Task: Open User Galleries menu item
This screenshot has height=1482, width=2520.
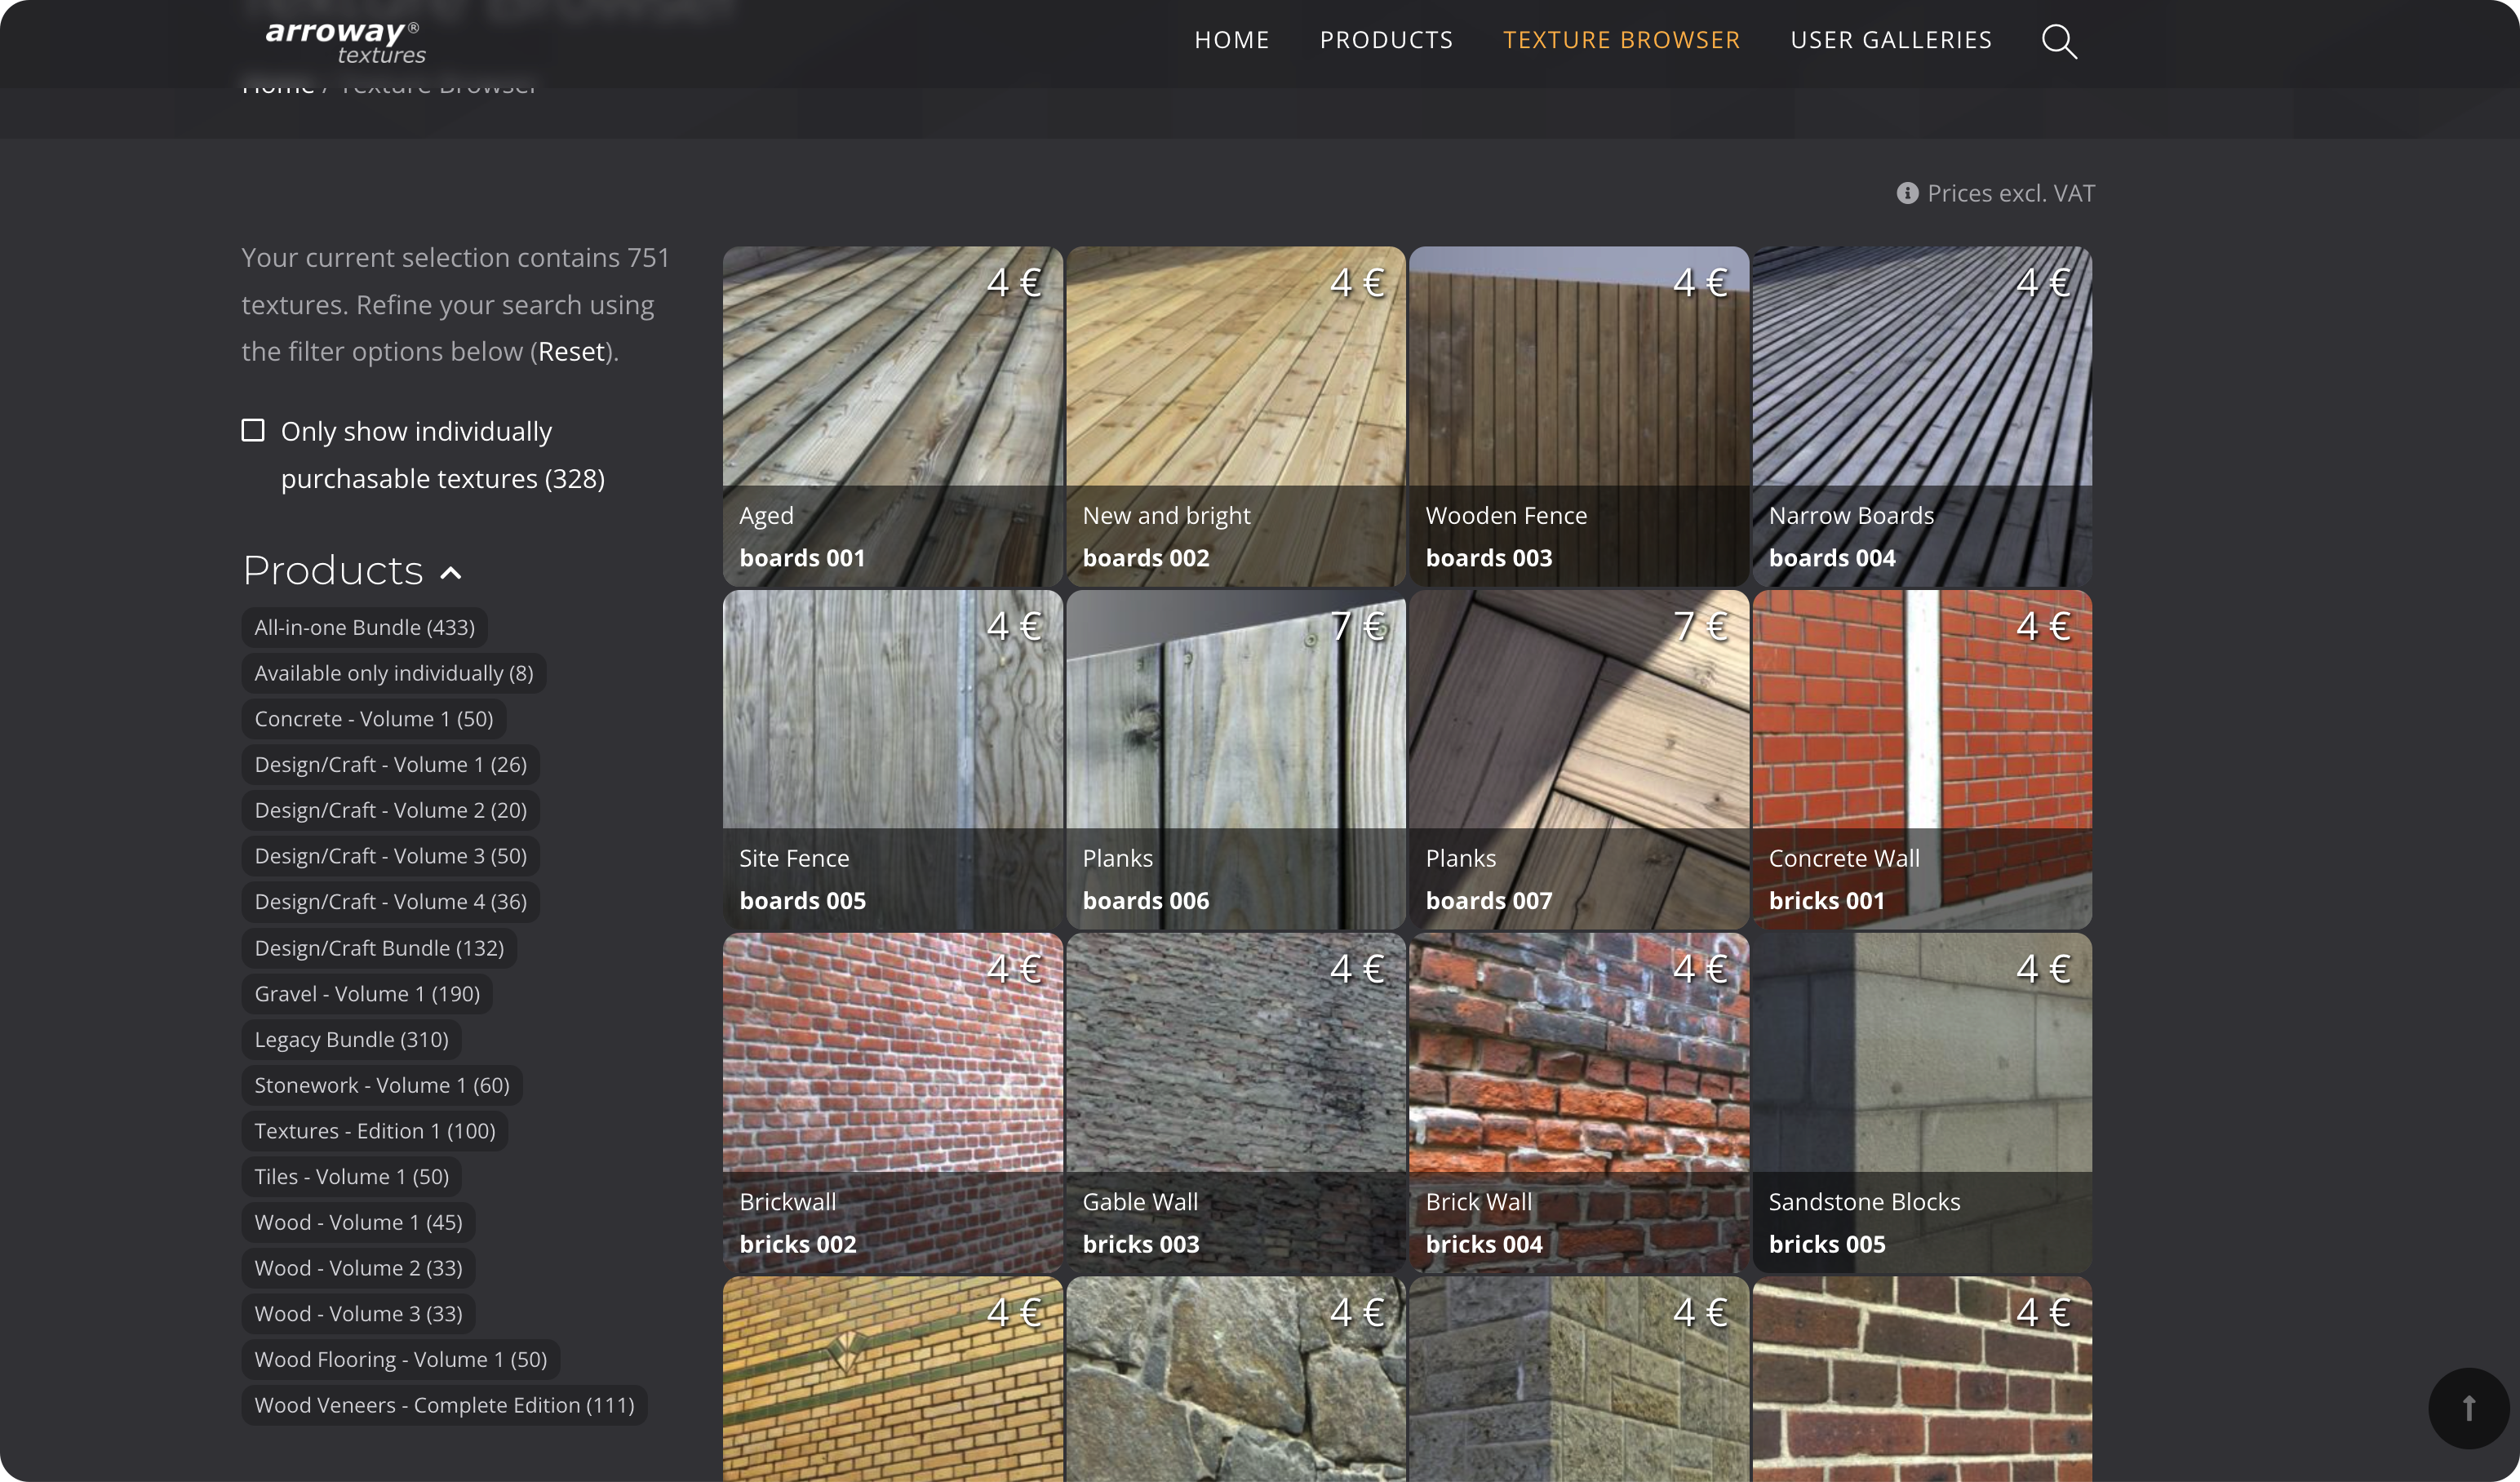Action: pyautogui.click(x=1891, y=40)
